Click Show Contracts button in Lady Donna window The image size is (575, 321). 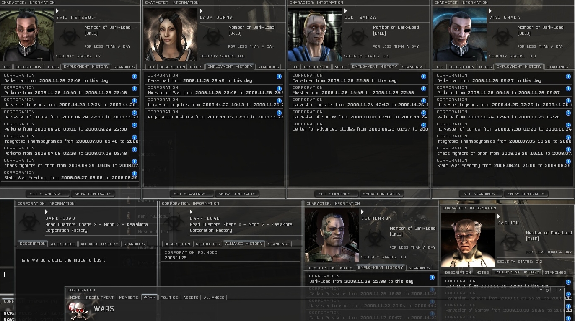click(x=237, y=194)
